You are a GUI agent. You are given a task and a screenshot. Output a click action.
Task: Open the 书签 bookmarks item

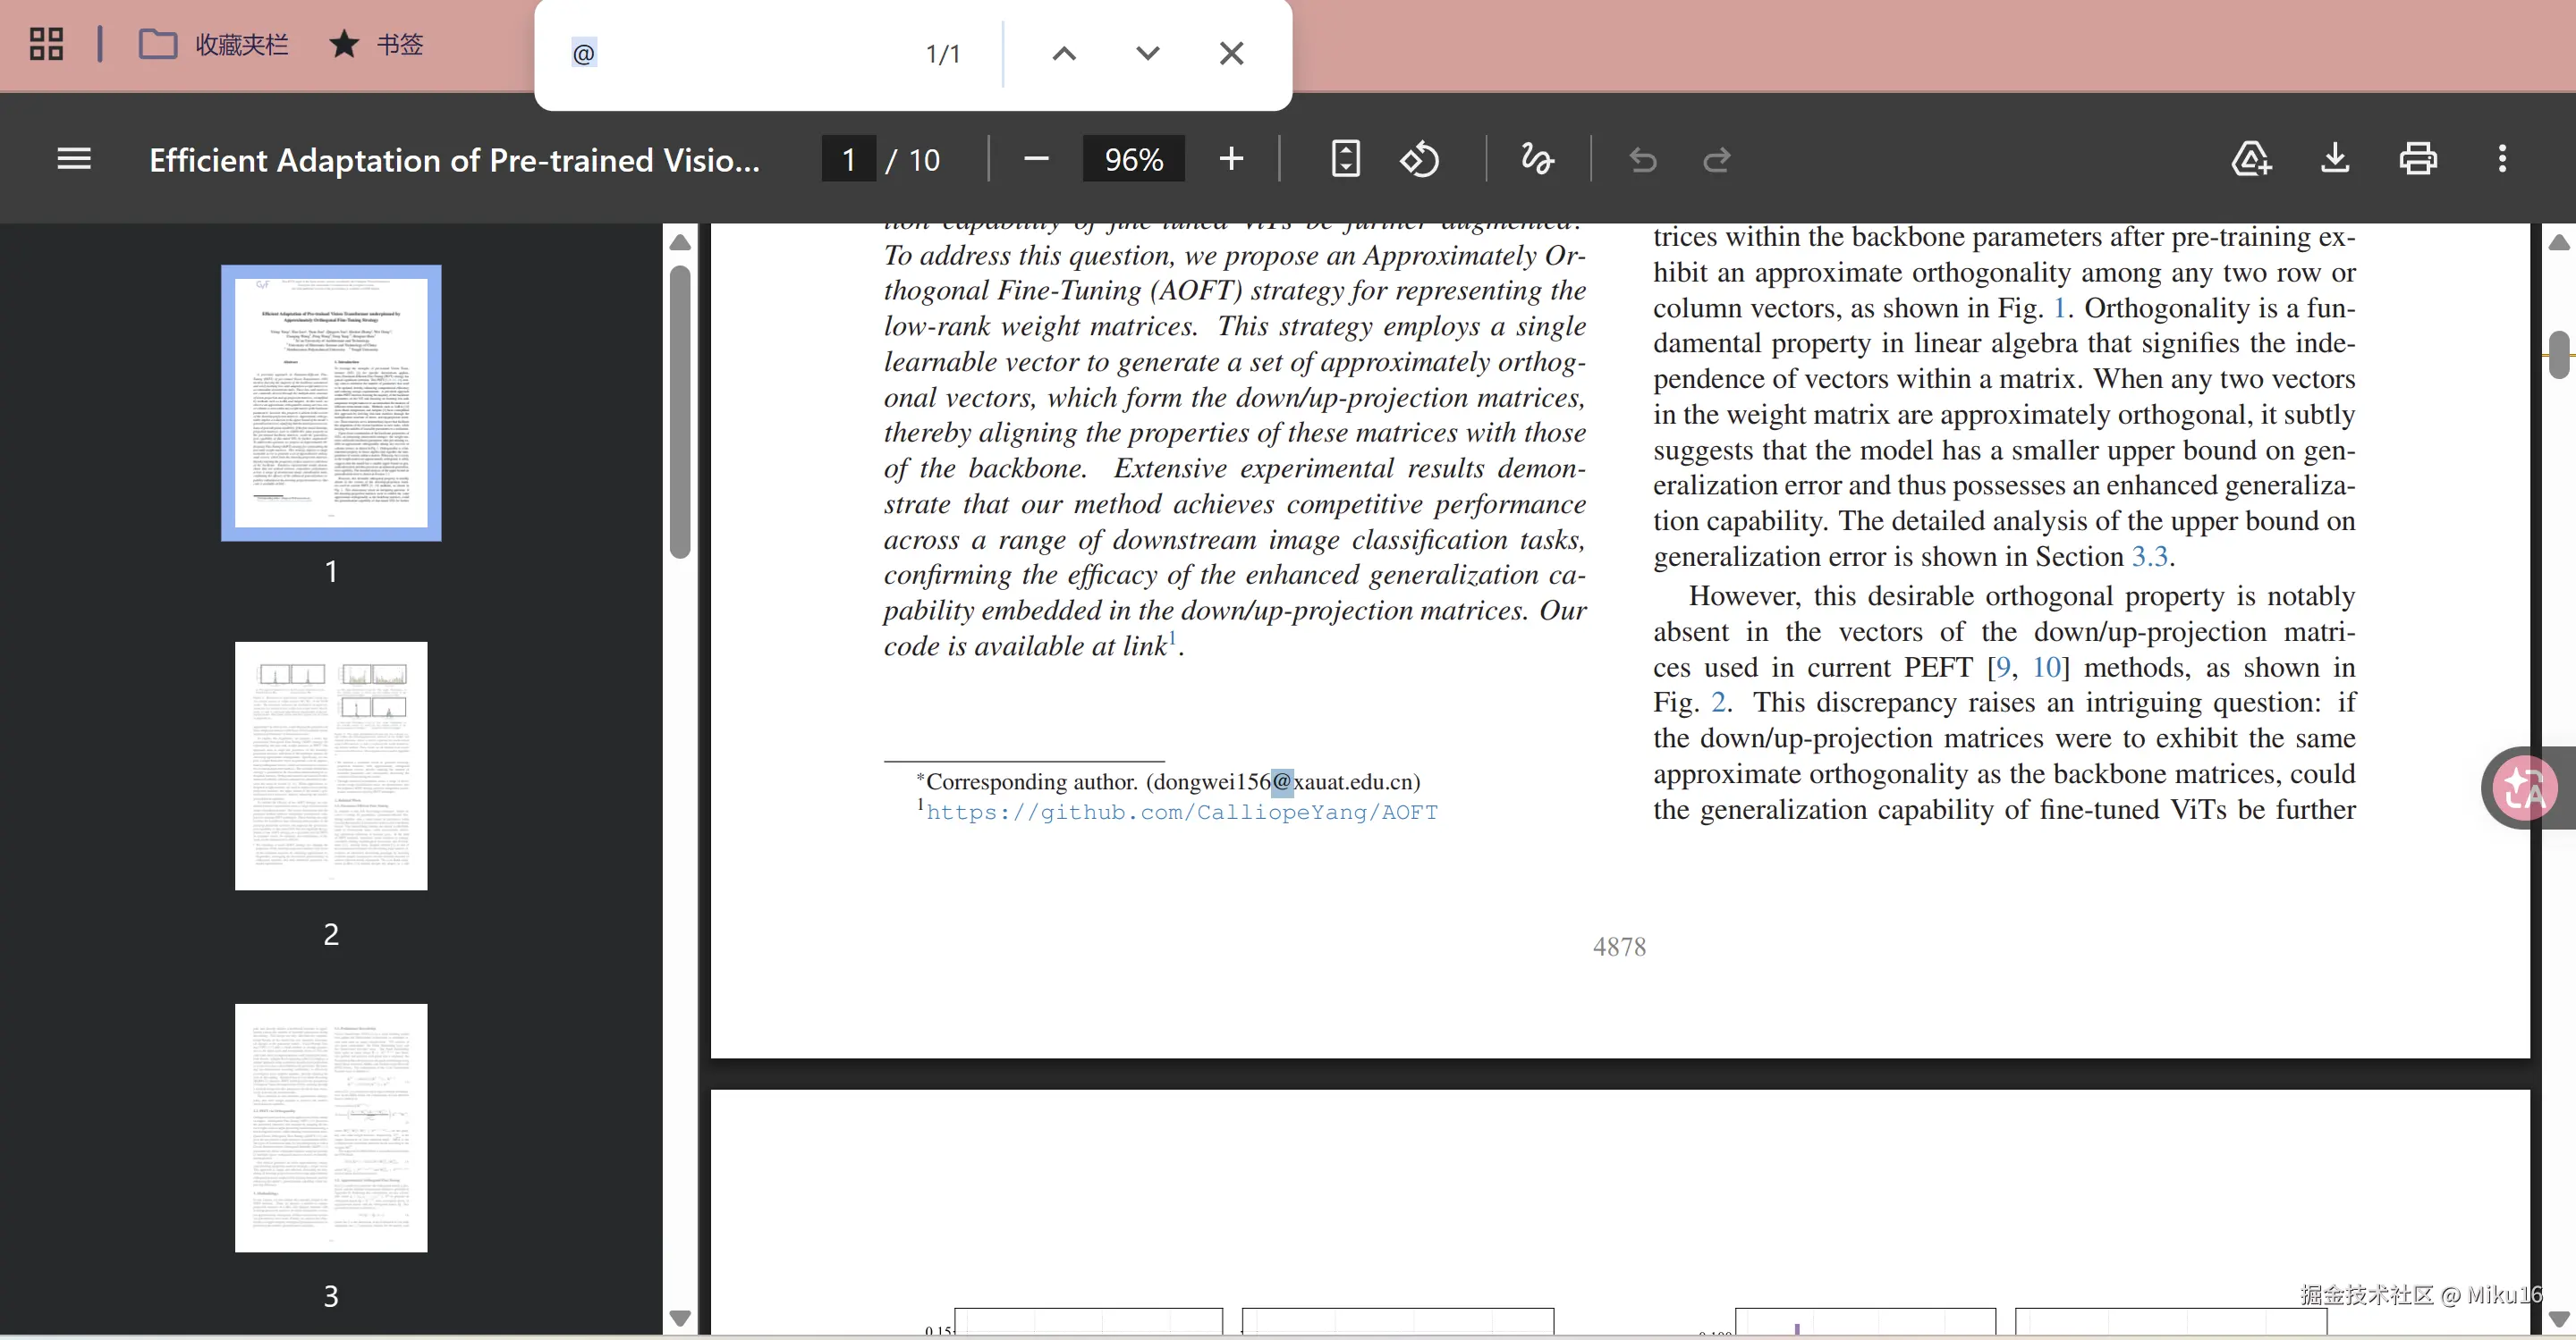click(377, 44)
